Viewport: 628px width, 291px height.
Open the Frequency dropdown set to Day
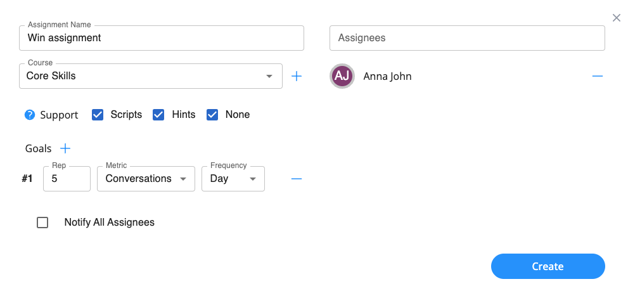233,179
